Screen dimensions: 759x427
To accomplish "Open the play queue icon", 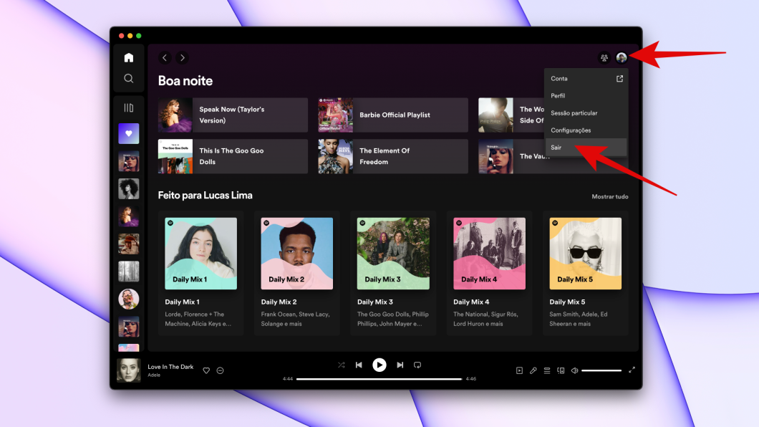I will [x=547, y=370].
